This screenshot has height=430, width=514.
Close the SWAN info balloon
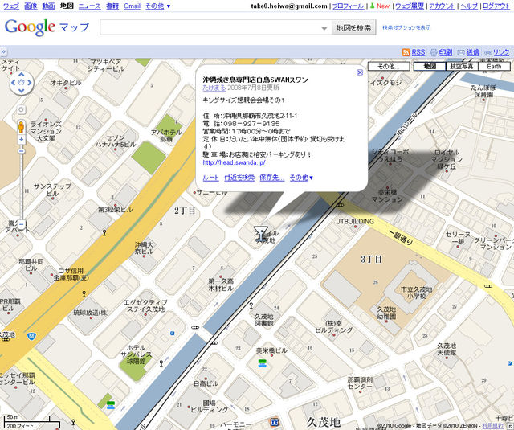click(x=360, y=72)
